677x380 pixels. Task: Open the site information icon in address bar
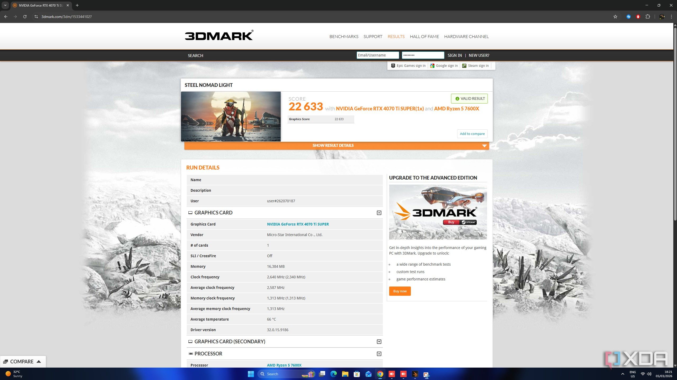coord(36,17)
